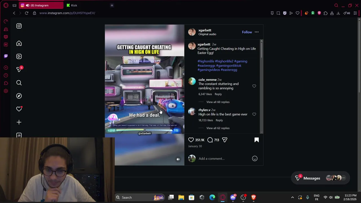
Task: Open Instagram search in the sidebar
Action: (19, 83)
